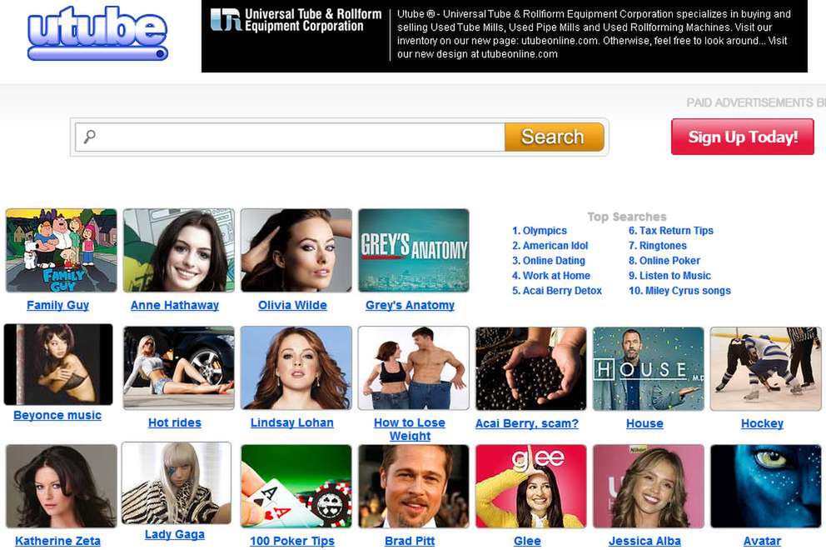Click the Top Searches heading

tap(627, 217)
